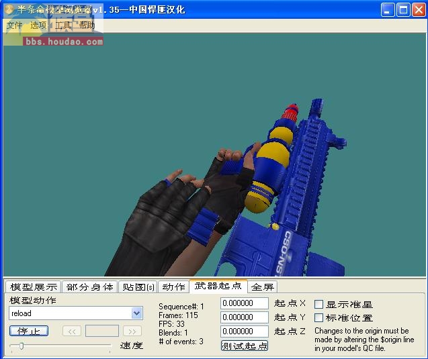
Task: Step to previous frame with << button
Action: click(72, 331)
